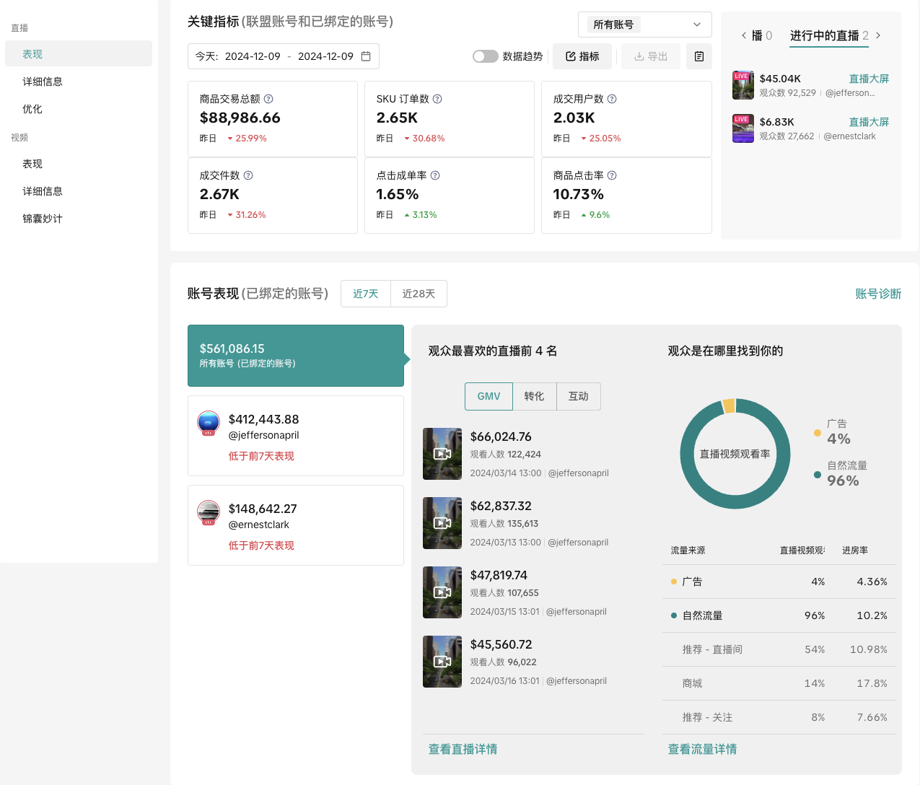Image resolution: width=920 pixels, height=785 pixels.
Task: Open the $66,024.76 livestream thumbnail
Action: (x=442, y=454)
